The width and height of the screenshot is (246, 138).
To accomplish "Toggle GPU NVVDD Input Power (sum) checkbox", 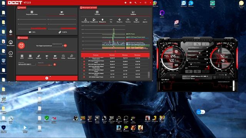I will pyautogui.click(x=84, y=64).
